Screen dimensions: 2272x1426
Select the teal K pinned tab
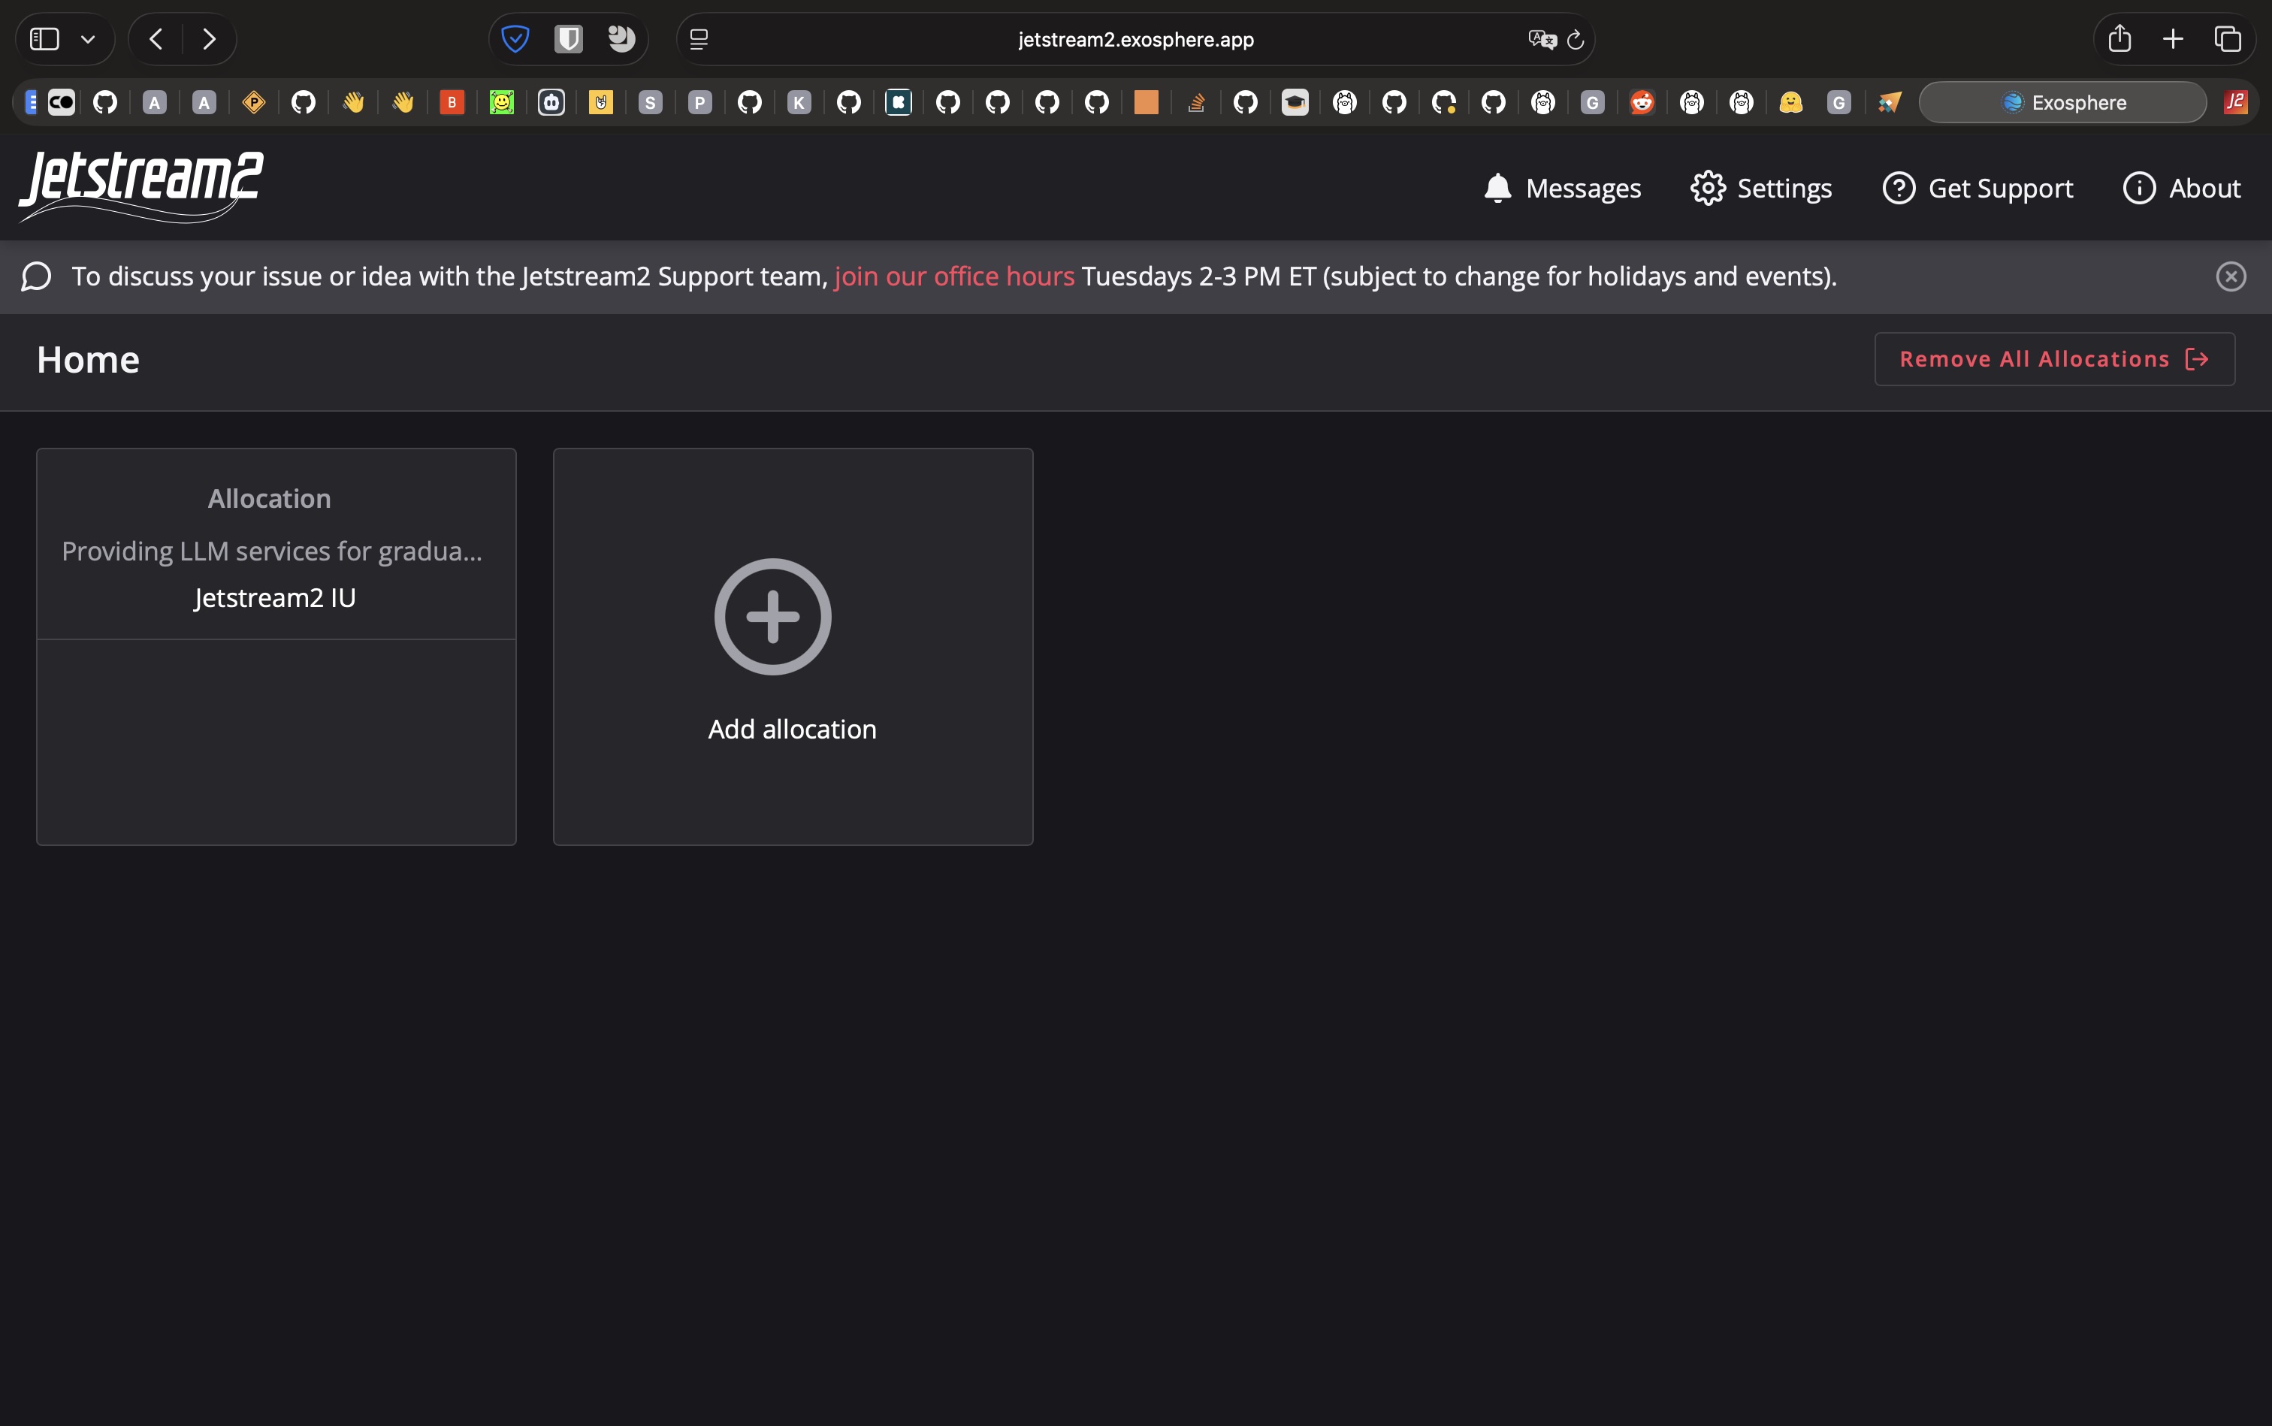(898, 102)
